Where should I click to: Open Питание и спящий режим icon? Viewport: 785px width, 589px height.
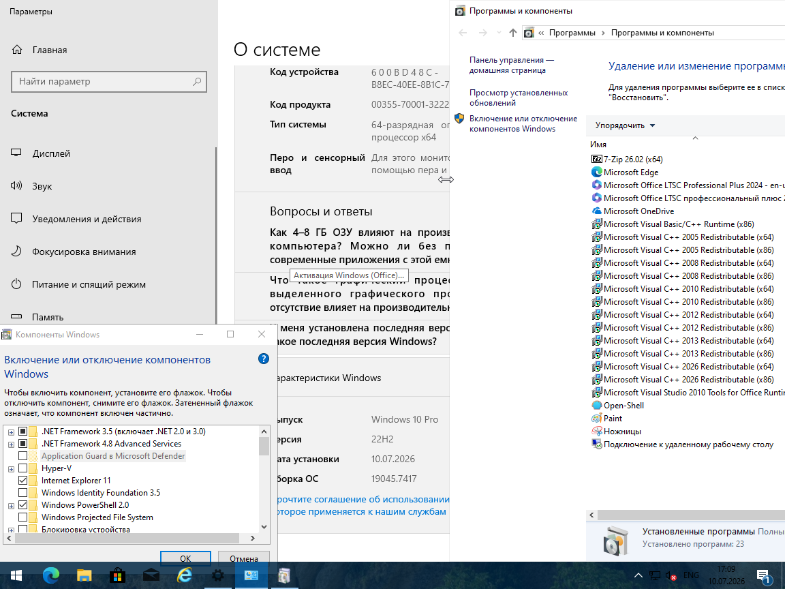[x=16, y=284]
